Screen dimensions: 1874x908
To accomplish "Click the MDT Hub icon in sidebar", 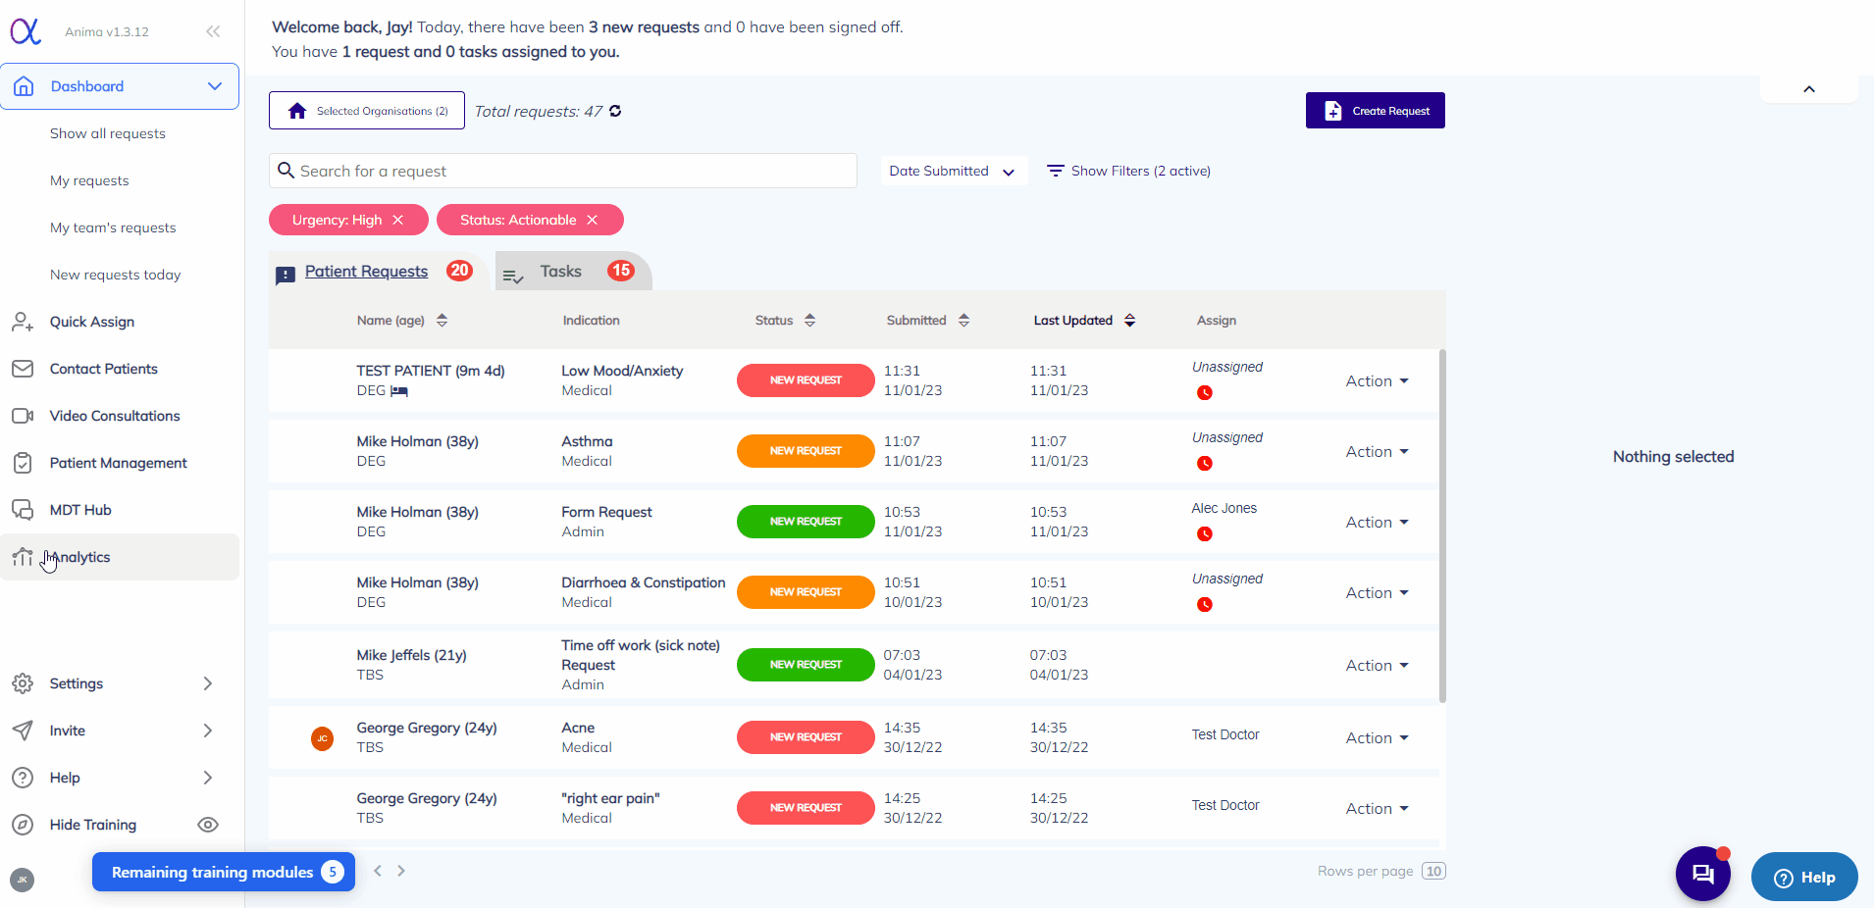I will tap(23, 510).
